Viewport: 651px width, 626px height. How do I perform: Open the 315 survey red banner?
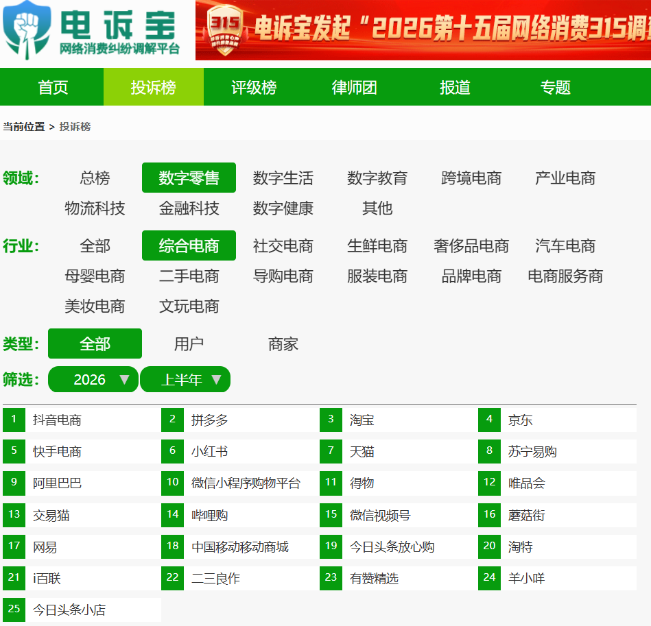423,30
